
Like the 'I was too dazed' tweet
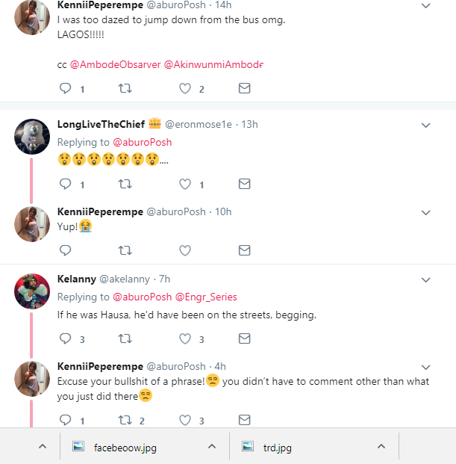[x=185, y=89]
